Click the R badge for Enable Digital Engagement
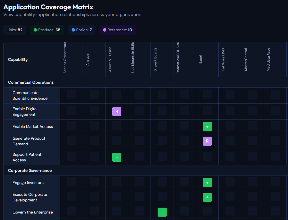 pos(117,112)
